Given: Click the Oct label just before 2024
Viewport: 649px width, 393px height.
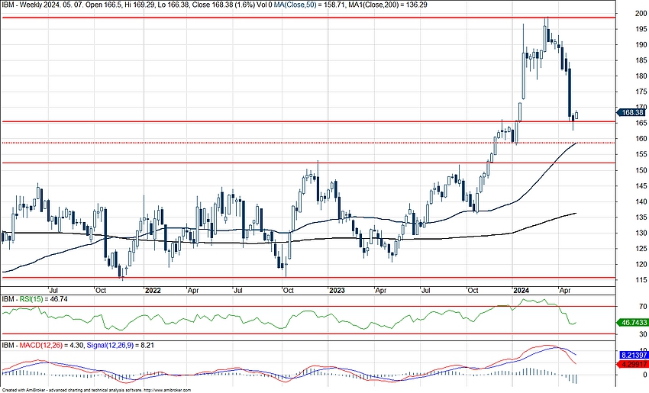Looking at the screenshot, I should click(x=473, y=291).
